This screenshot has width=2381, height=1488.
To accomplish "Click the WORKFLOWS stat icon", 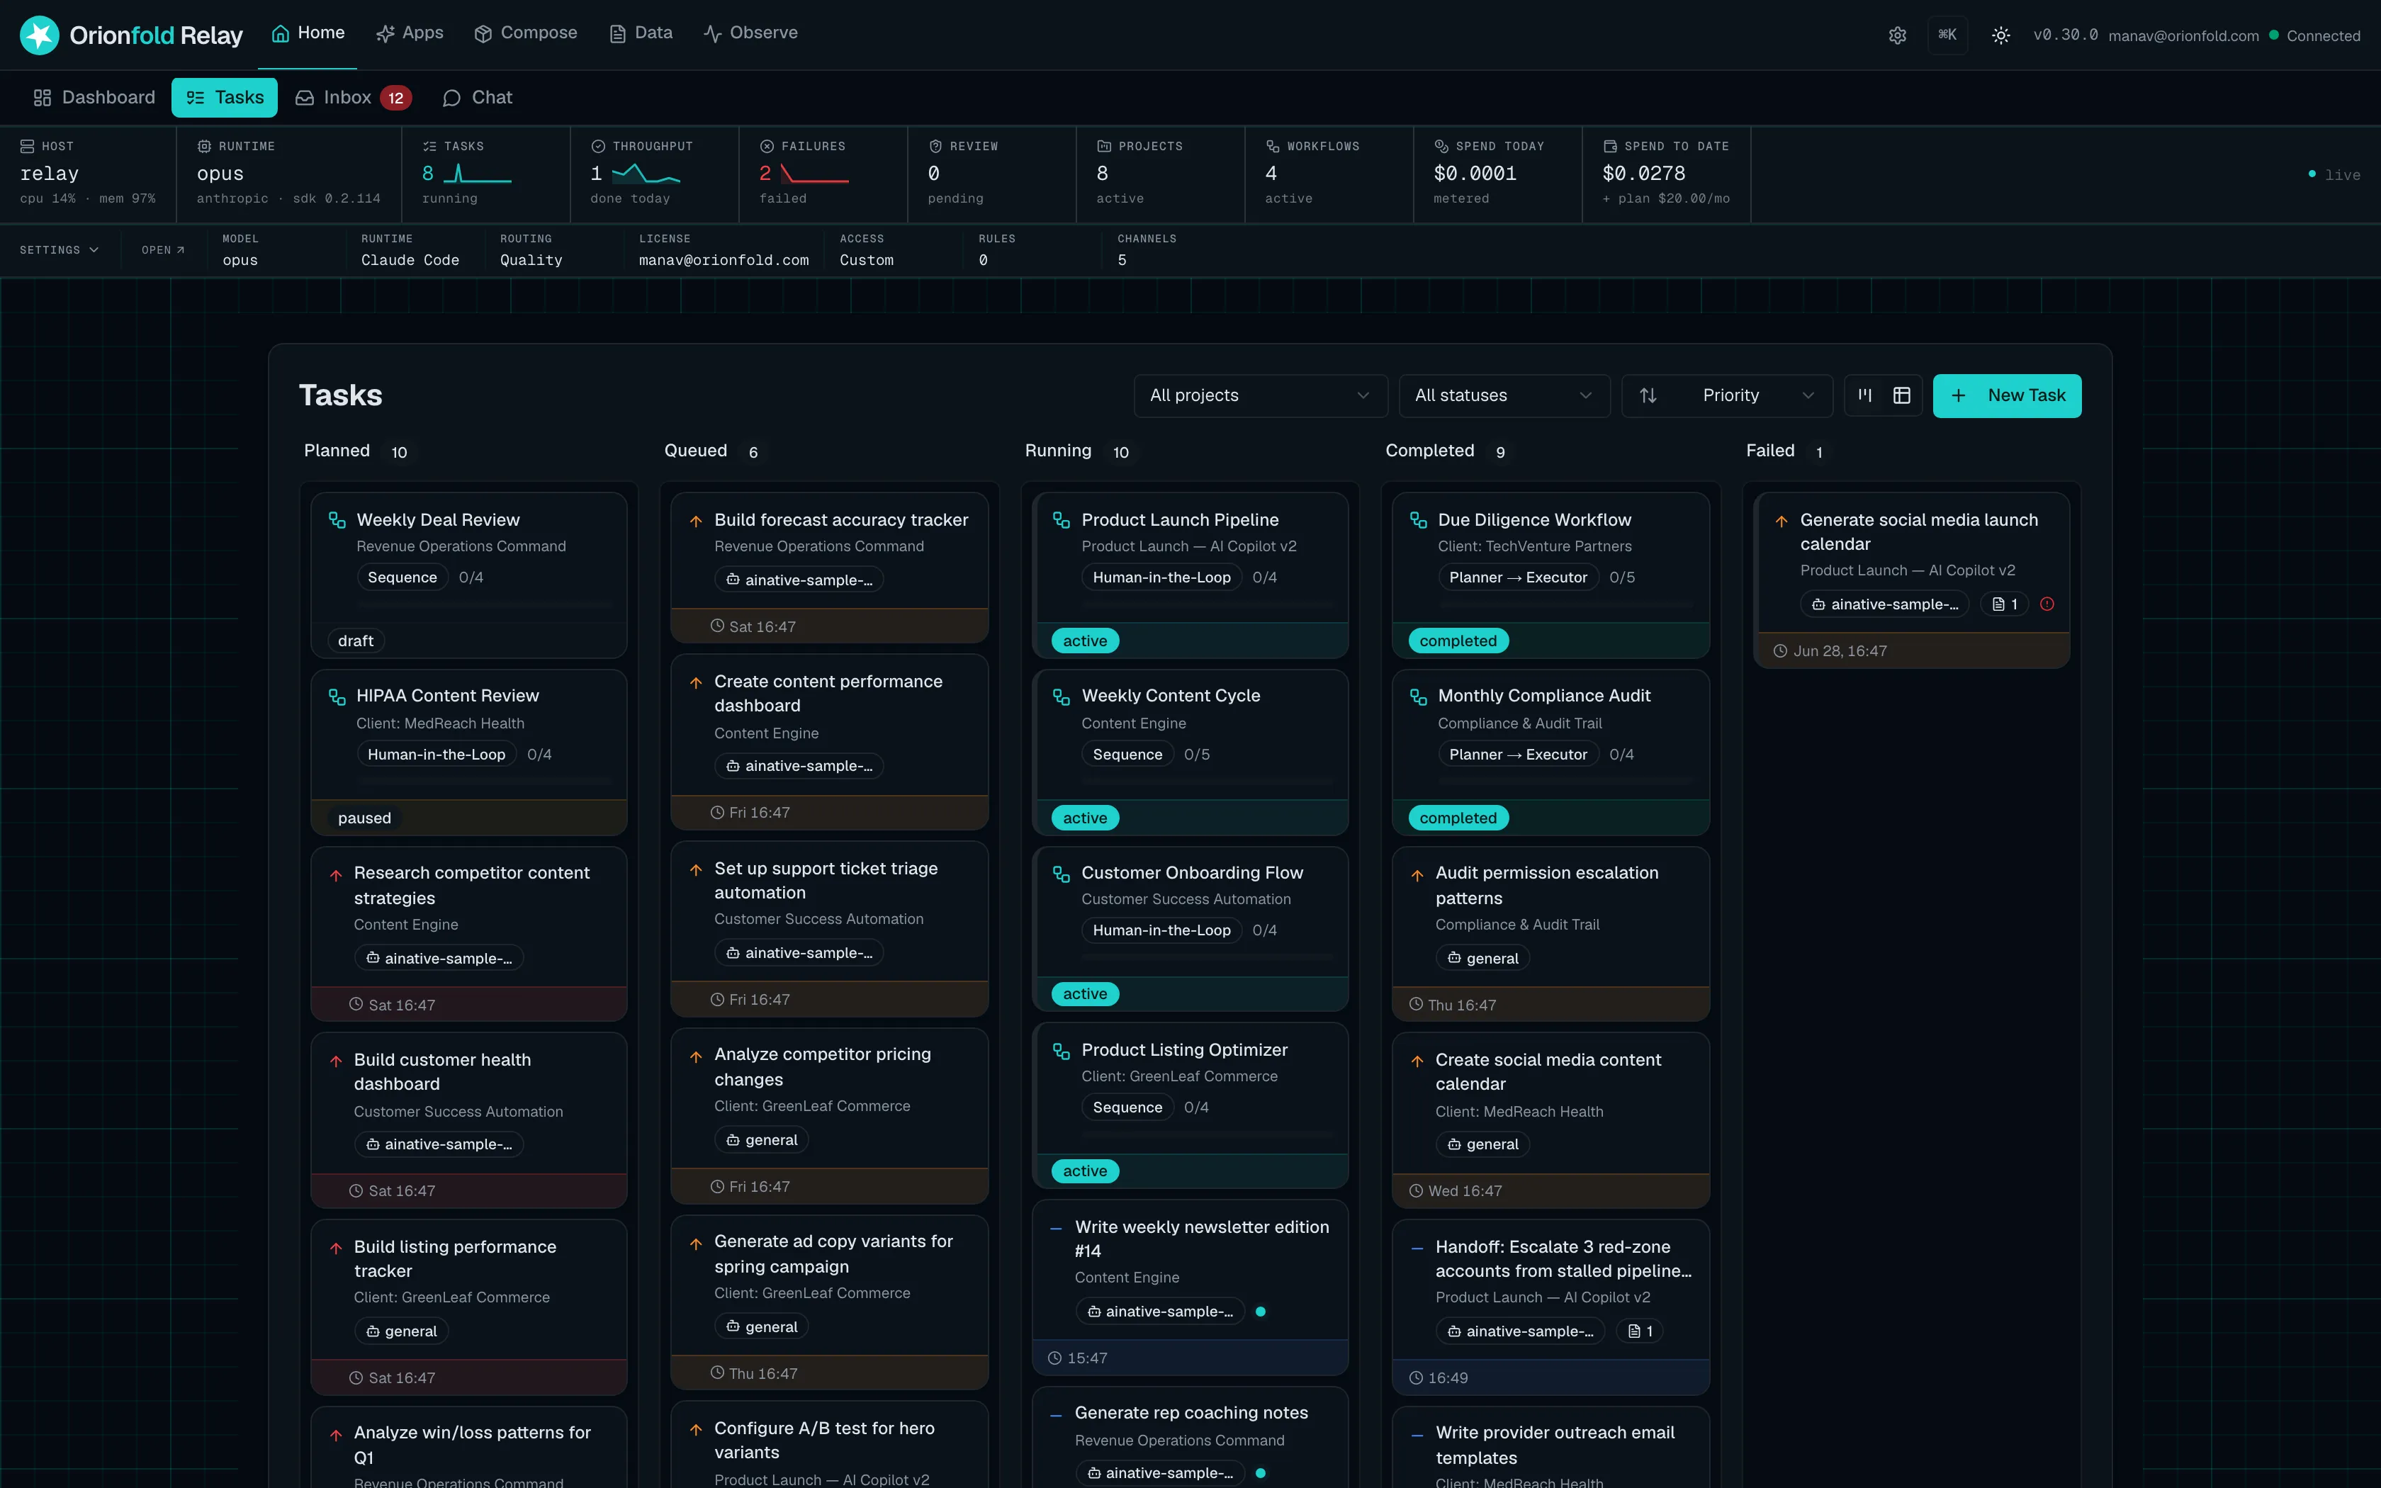I will coord(1273,146).
